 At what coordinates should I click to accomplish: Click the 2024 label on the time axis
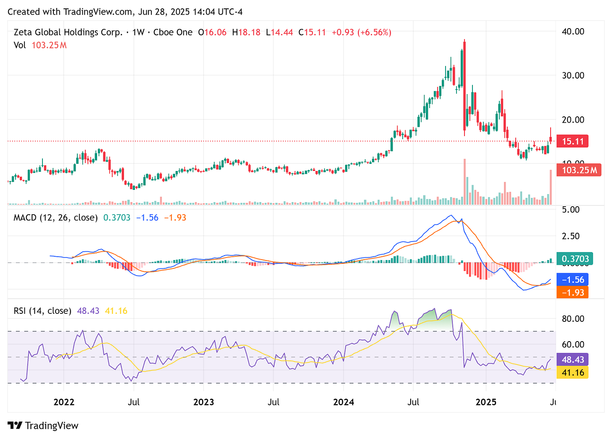(343, 402)
